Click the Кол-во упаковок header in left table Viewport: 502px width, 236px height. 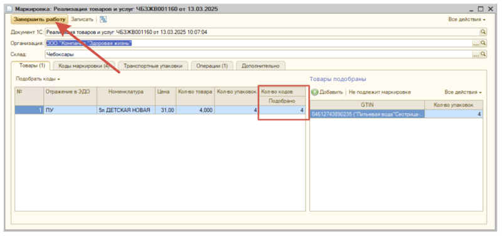click(x=237, y=96)
